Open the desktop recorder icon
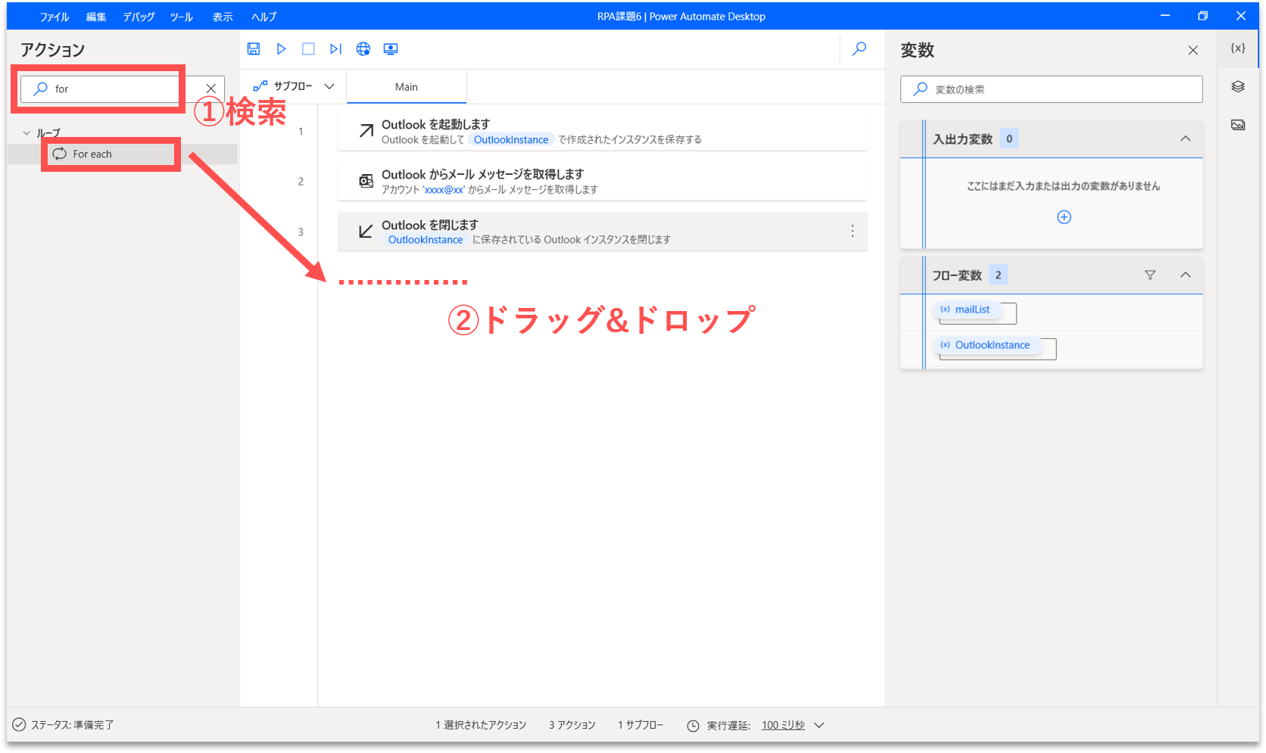Viewport: 1266px width, 753px height. (391, 49)
